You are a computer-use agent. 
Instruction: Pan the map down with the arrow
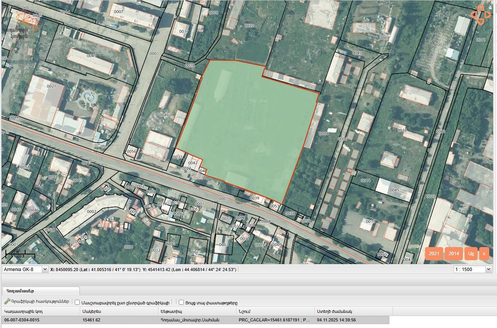[x=480, y=22]
